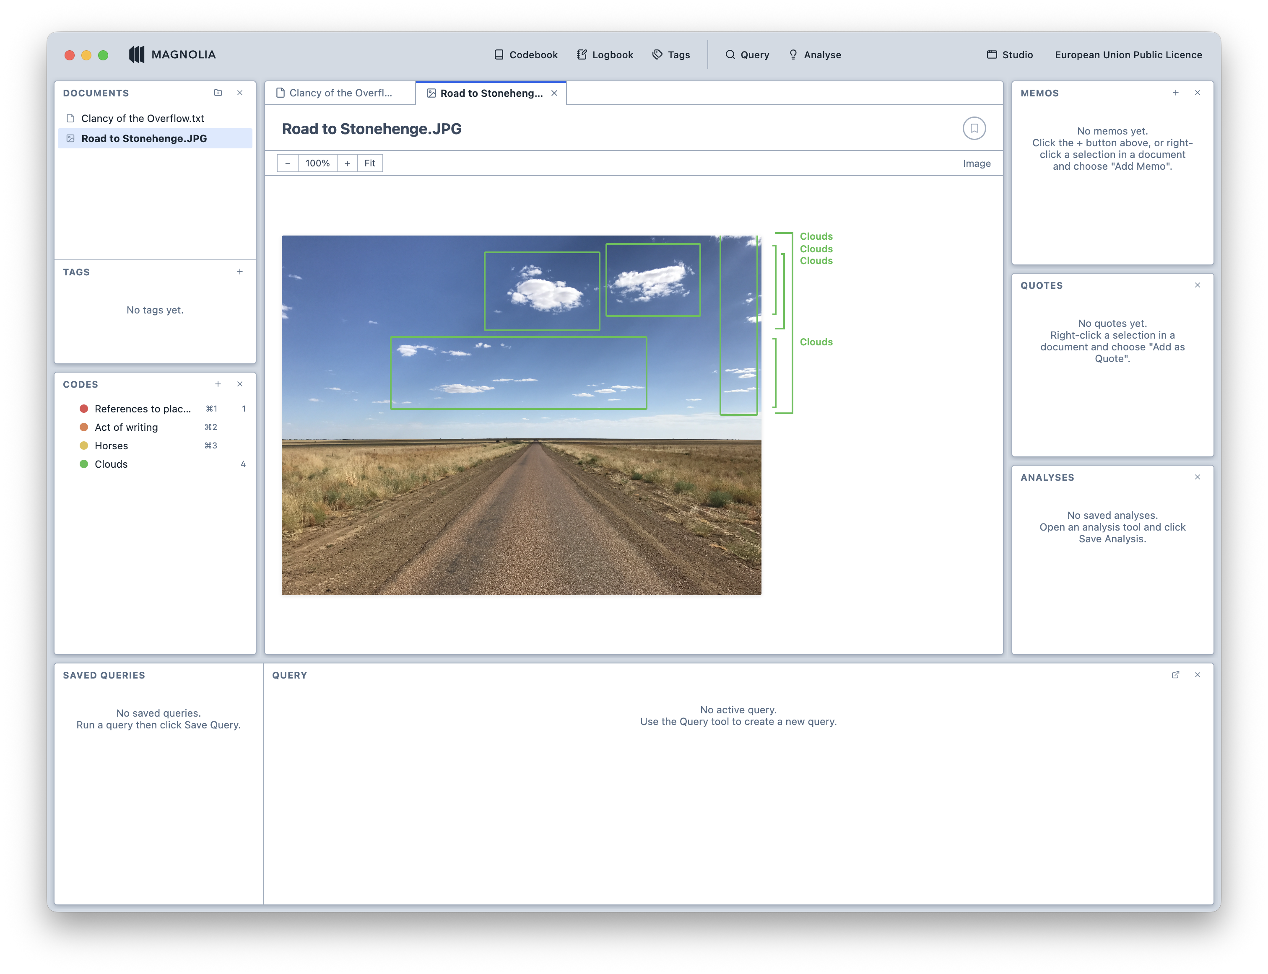1268x974 pixels.
Task: Click image icon in Road to Stonehenge tab
Action: [x=431, y=93]
